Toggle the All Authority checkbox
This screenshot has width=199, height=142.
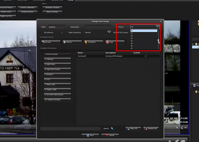[62, 32]
